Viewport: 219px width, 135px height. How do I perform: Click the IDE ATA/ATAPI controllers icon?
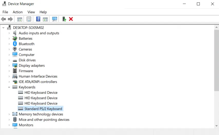pyautogui.click(x=15, y=82)
